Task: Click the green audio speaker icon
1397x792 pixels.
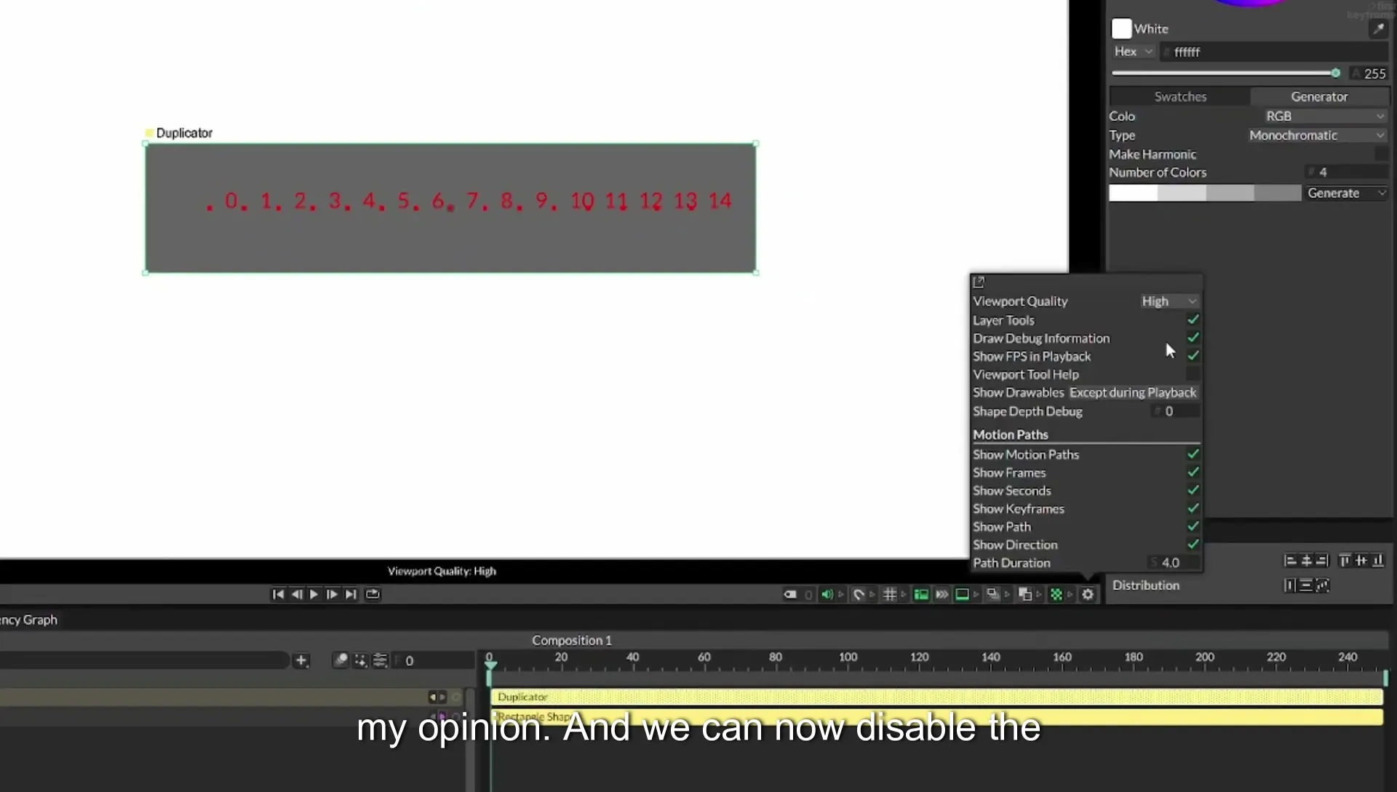Action: coord(827,595)
